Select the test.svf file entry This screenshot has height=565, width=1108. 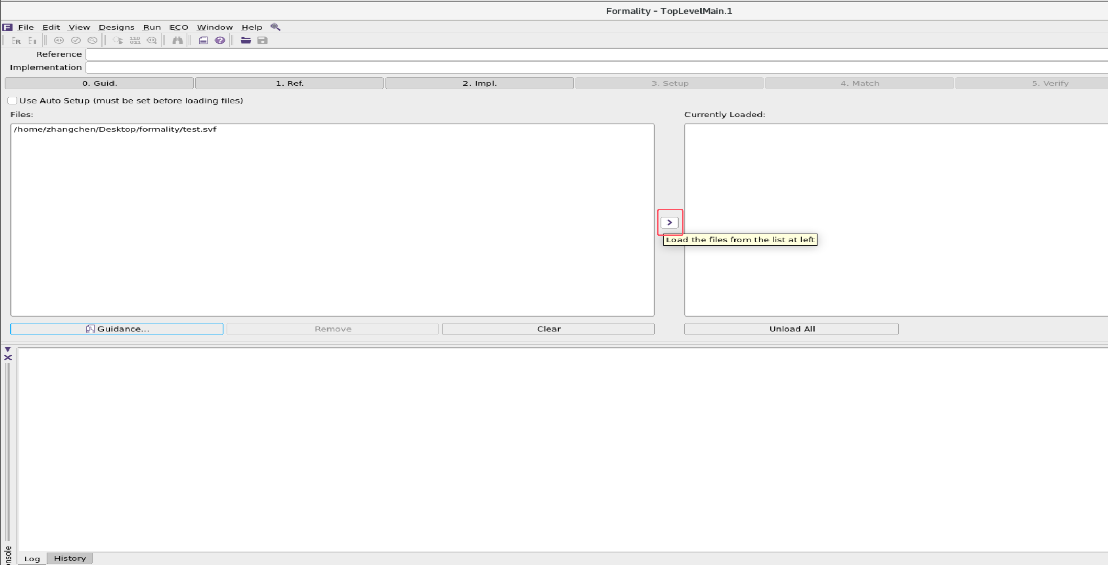click(115, 129)
